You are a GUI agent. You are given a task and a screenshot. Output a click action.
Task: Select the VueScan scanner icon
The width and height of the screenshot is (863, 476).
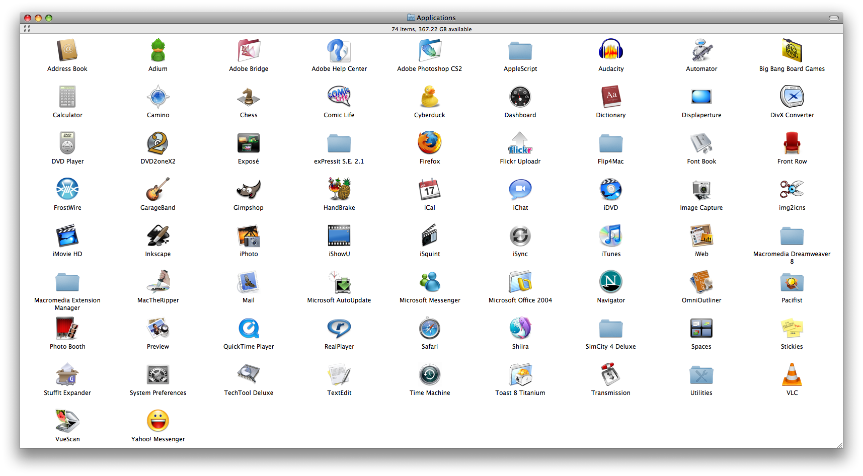(67, 421)
